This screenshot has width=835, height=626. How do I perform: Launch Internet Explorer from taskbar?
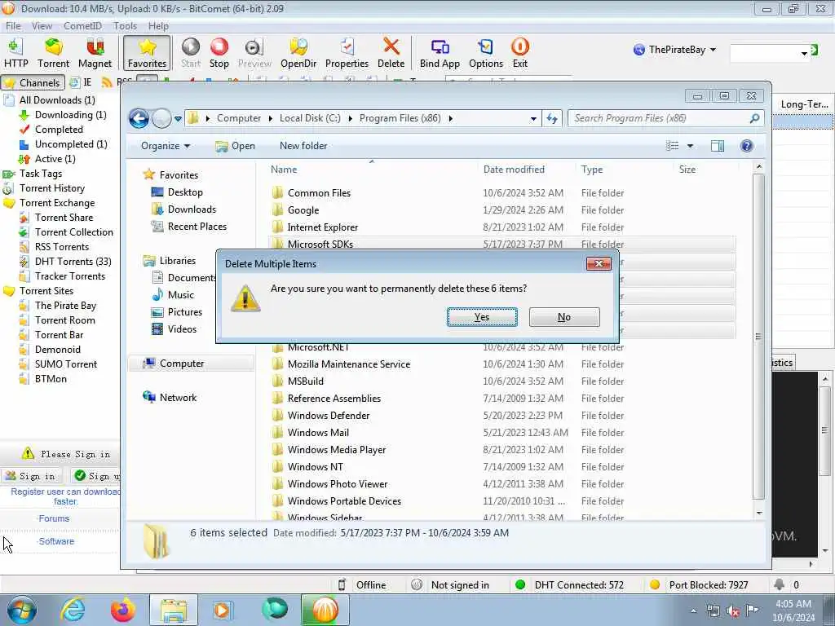coord(73,610)
